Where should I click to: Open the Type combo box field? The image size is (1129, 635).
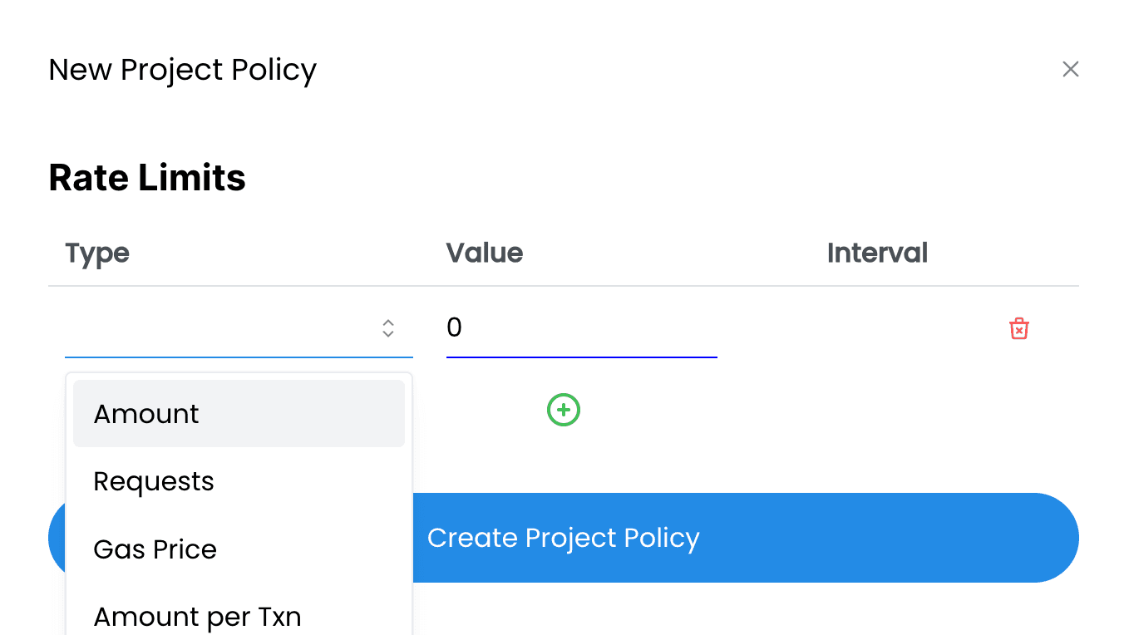pyautogui.click(x=239, y=328)
